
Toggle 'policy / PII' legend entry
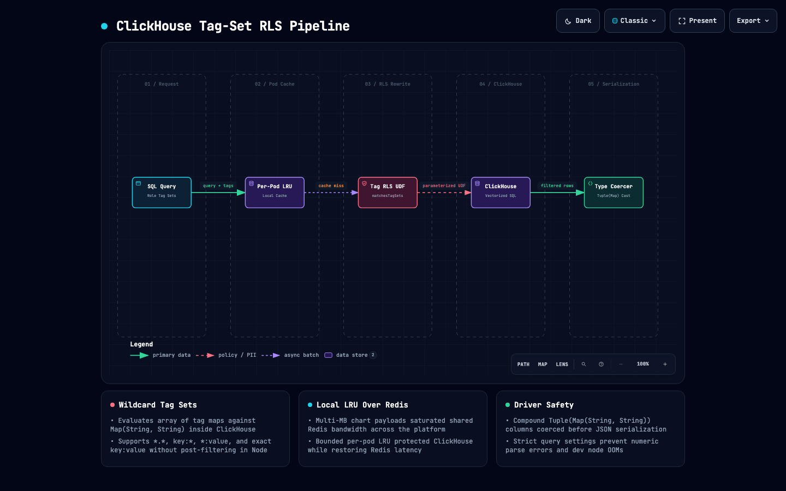click(x=226, y=355)
